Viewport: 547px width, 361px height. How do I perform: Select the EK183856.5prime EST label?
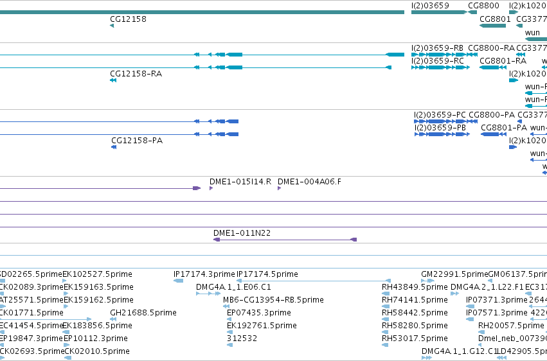97,326
